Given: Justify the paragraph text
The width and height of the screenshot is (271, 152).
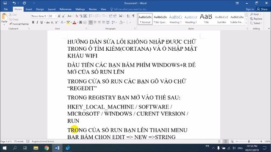Looking at the screenshot, I should point(103,22).
